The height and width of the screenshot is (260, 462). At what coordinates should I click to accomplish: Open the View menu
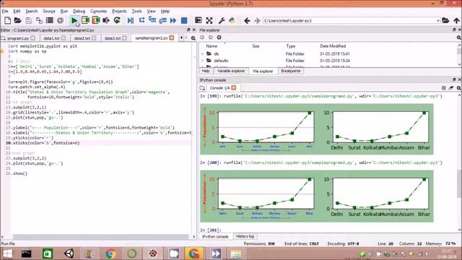[151, 12]
